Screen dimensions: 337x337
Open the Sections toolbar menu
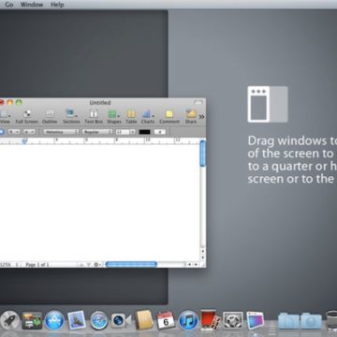pos(71,116)
